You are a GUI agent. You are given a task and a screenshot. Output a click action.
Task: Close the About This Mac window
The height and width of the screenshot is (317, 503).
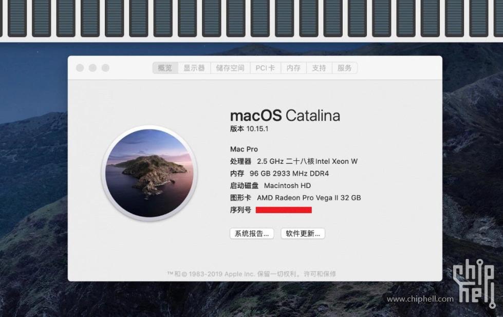pyautogui.click(x=80, y=68)
